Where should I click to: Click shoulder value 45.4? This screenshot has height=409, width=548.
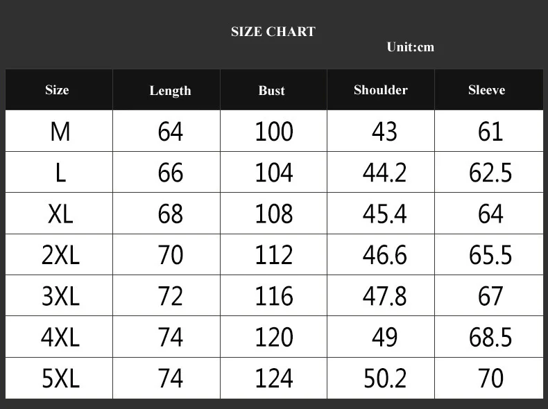tap(384, 214)
